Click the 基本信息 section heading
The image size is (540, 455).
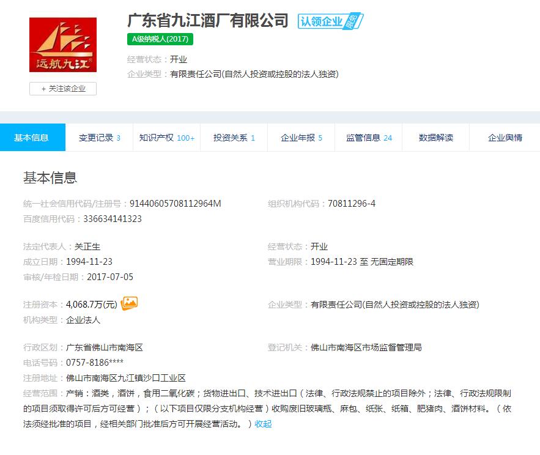[50, 178]
